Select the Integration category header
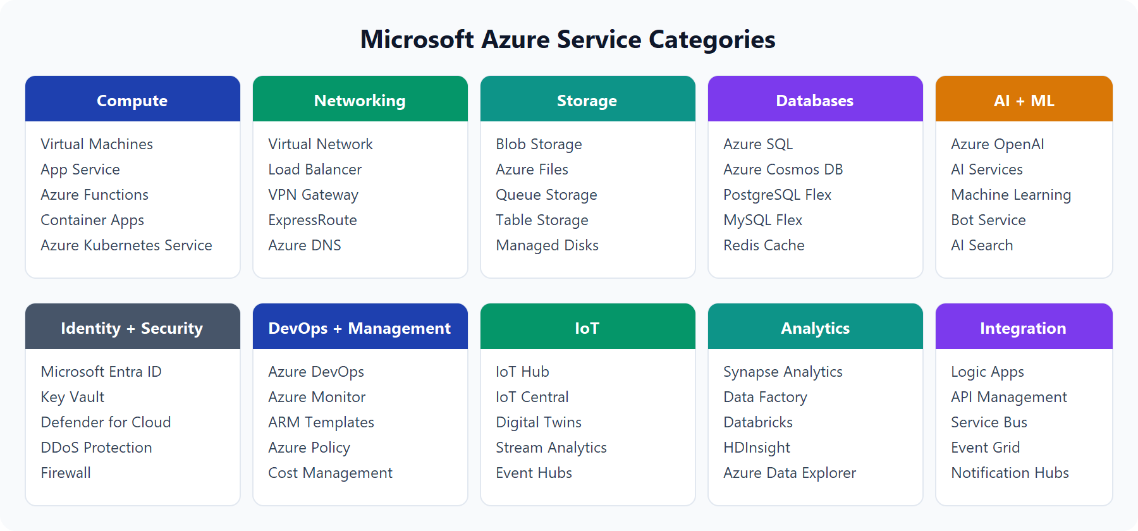 [1024, 327]
